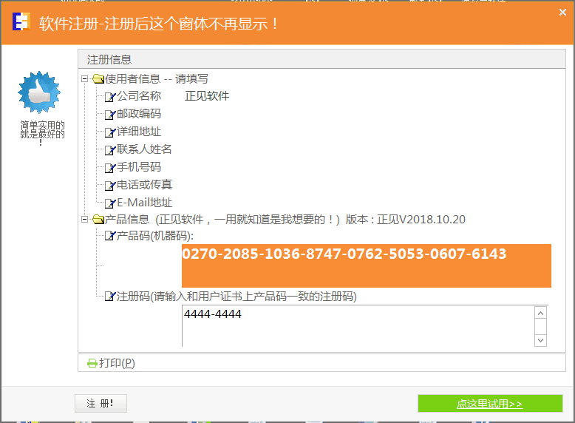Click into the registration code text field
Viewport: 575px width, 423px height.
coord(355,325)
